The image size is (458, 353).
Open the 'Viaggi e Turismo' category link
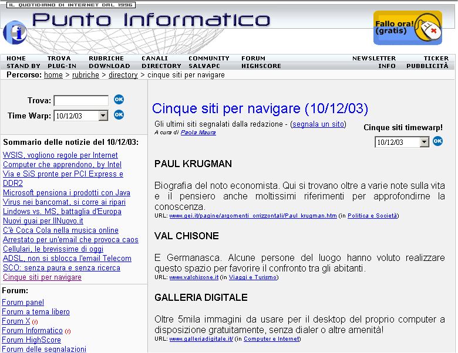pos(252,277)
